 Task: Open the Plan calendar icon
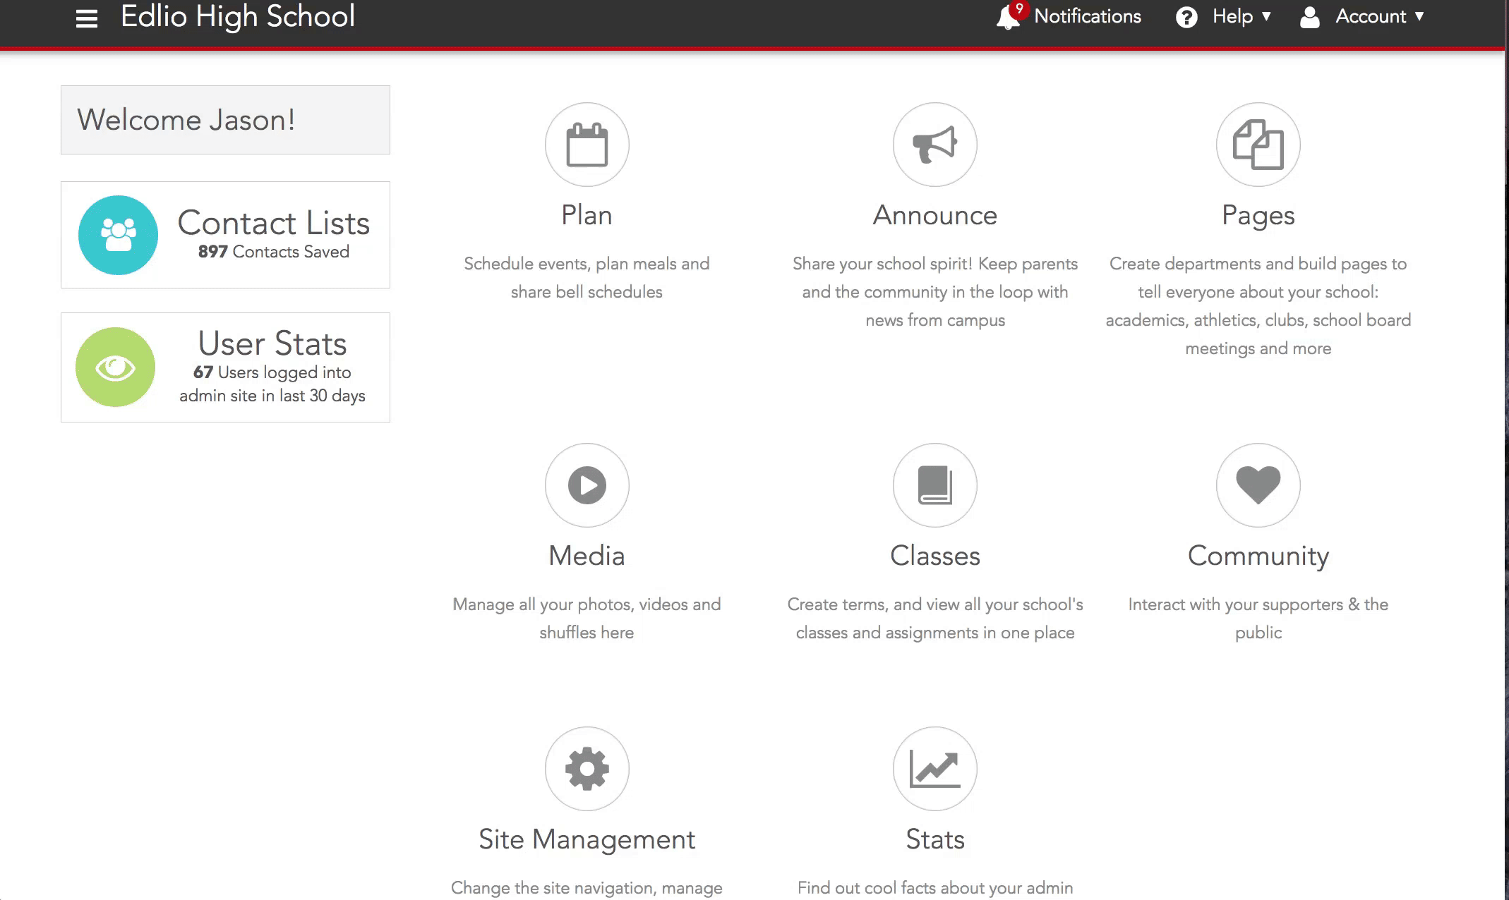pyautogui.click(x=587, y=145)
